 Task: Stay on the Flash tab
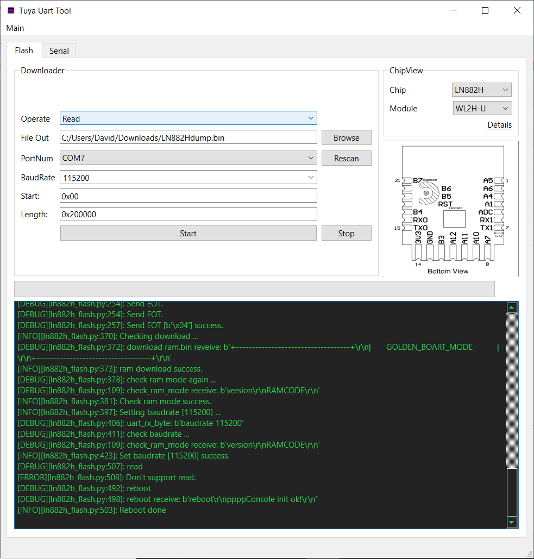tap(24, 50)
